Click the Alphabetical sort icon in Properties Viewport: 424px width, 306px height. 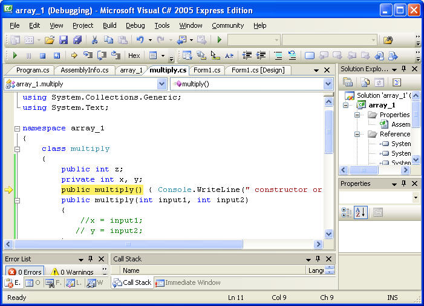(x=361, y=212)
